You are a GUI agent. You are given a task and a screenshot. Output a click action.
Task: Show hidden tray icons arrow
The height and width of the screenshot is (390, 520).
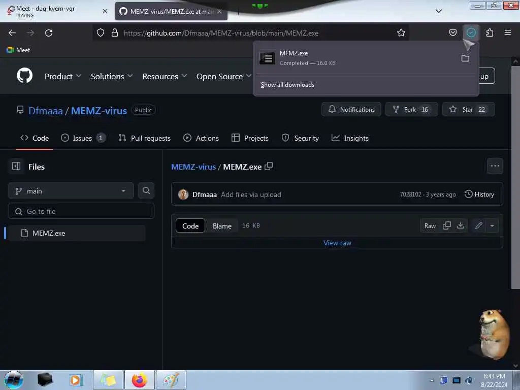pos(432,380)
